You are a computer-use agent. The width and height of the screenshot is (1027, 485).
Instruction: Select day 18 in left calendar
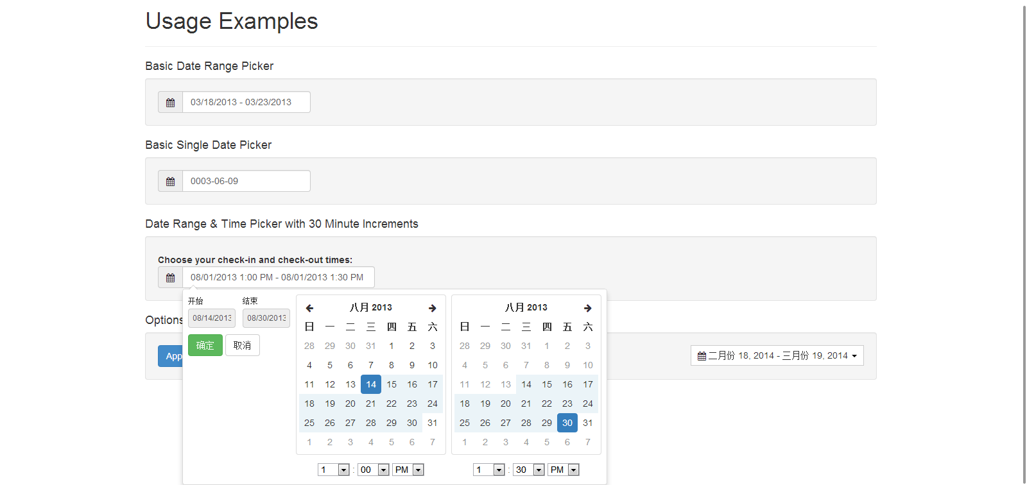pyautogui.click(x=309, y=404)
